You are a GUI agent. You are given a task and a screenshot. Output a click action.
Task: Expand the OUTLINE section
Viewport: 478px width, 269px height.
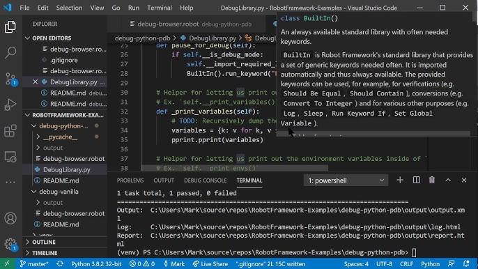(44, 242)
